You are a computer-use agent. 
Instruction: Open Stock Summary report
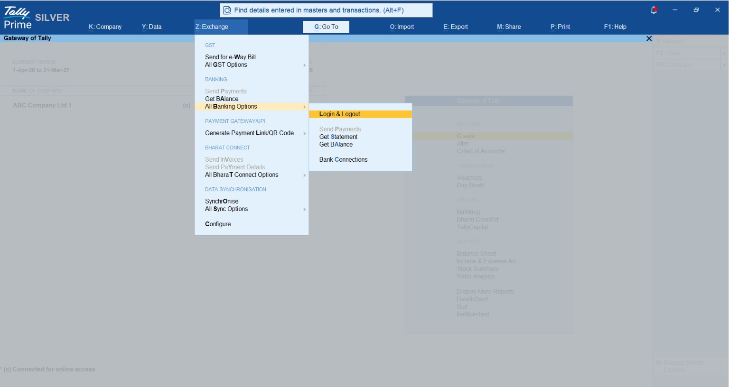477,269
